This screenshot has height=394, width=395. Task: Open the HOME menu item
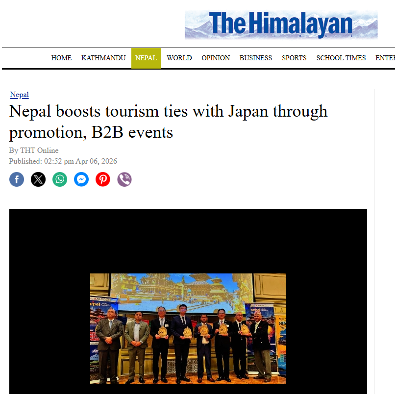click(x=61, y=58)
